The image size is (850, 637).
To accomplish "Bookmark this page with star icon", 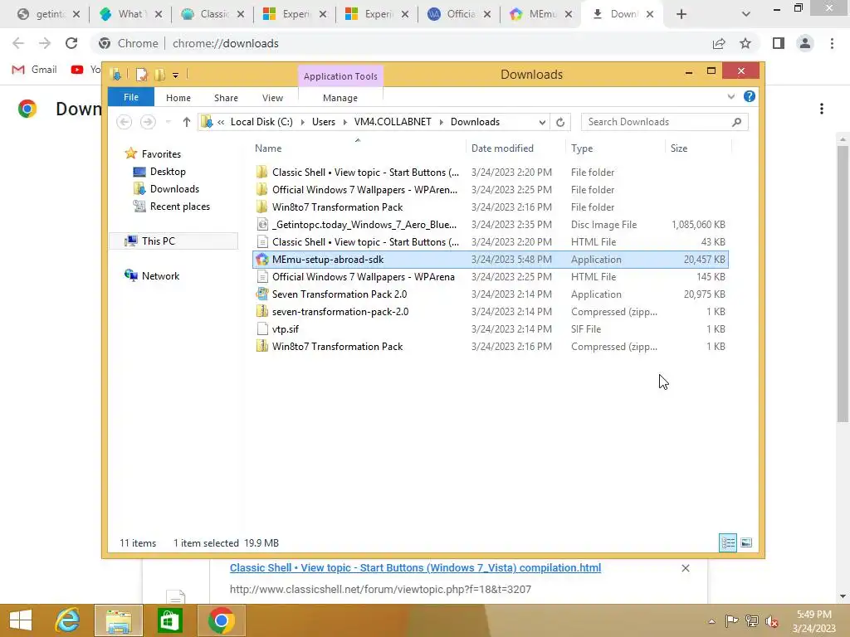I will pos(745,43).
